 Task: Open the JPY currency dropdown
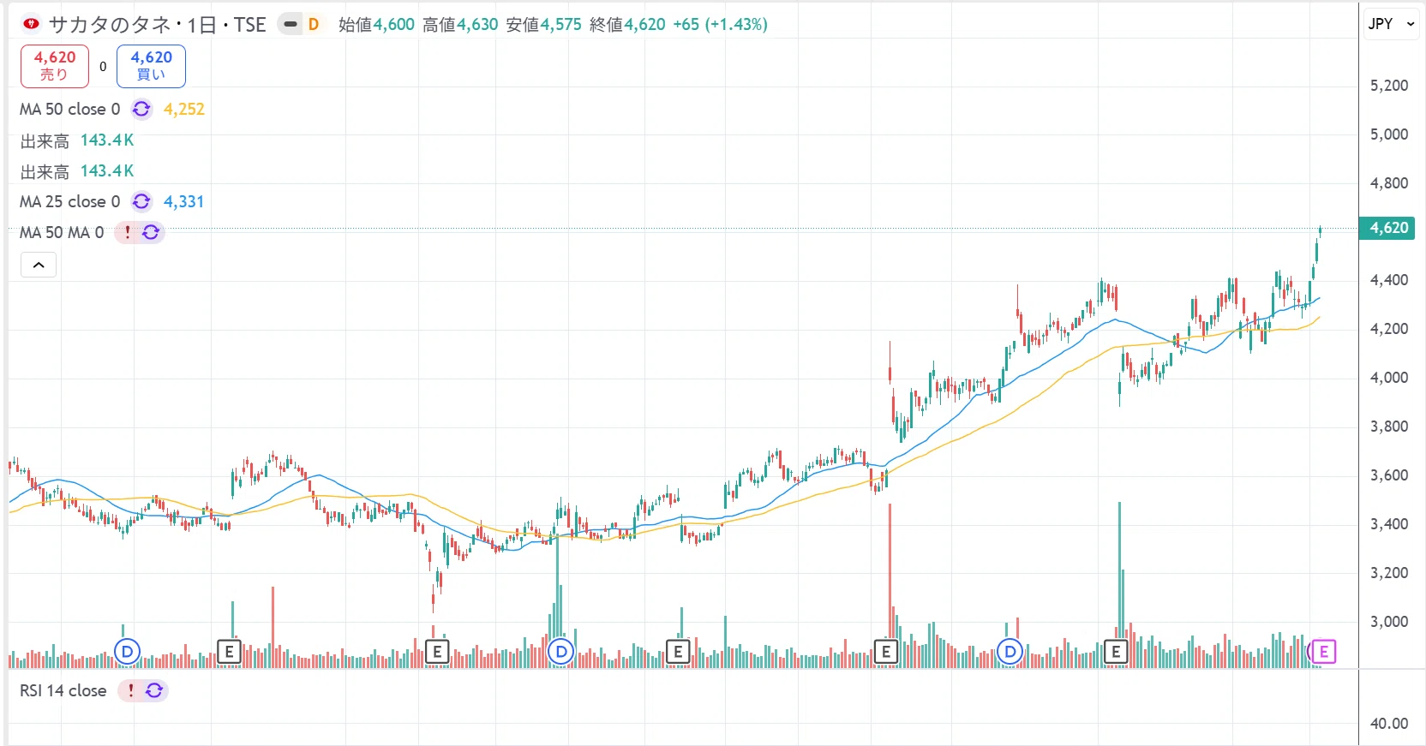click(1392, 24)
